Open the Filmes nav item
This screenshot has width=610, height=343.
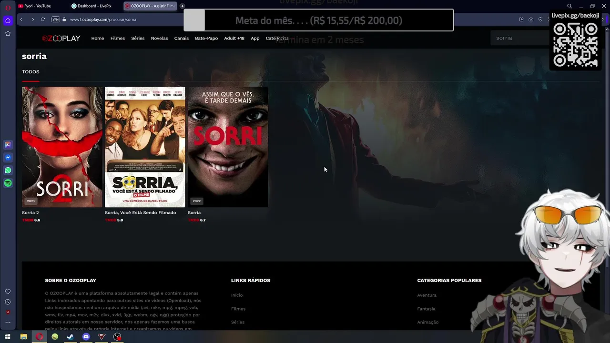[118, 38]
